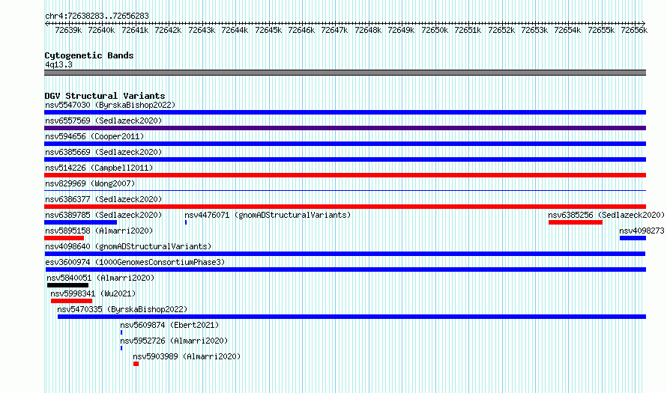Click the thin blue line of nsv829969

point(345,190)
